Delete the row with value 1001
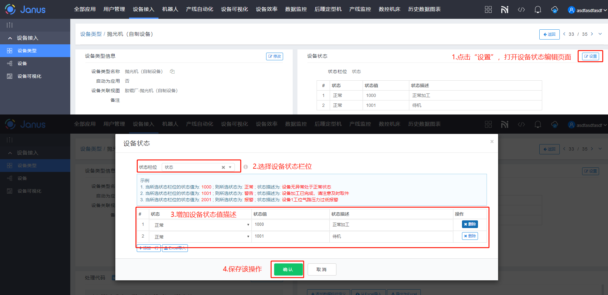Viewport: 608px width, 295px height. point(470,236)
